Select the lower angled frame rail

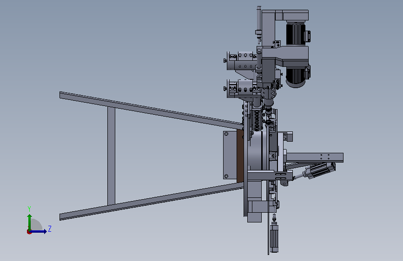pyautogui.click(x=152, y=202)
